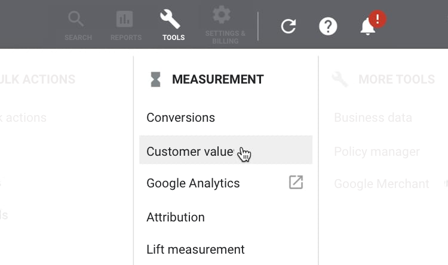Screen dimensions: 448x265
Task: Open the notifications bell icon
Action: pos(368,27)
